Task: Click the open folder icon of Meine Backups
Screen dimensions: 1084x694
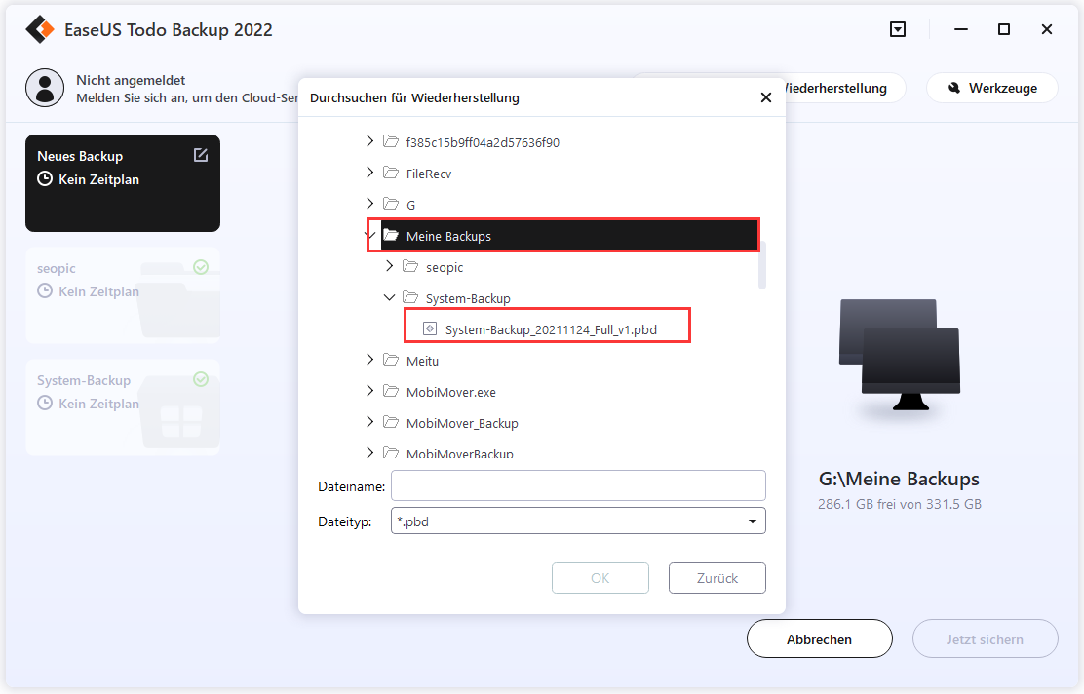Action: coord(391,235)
